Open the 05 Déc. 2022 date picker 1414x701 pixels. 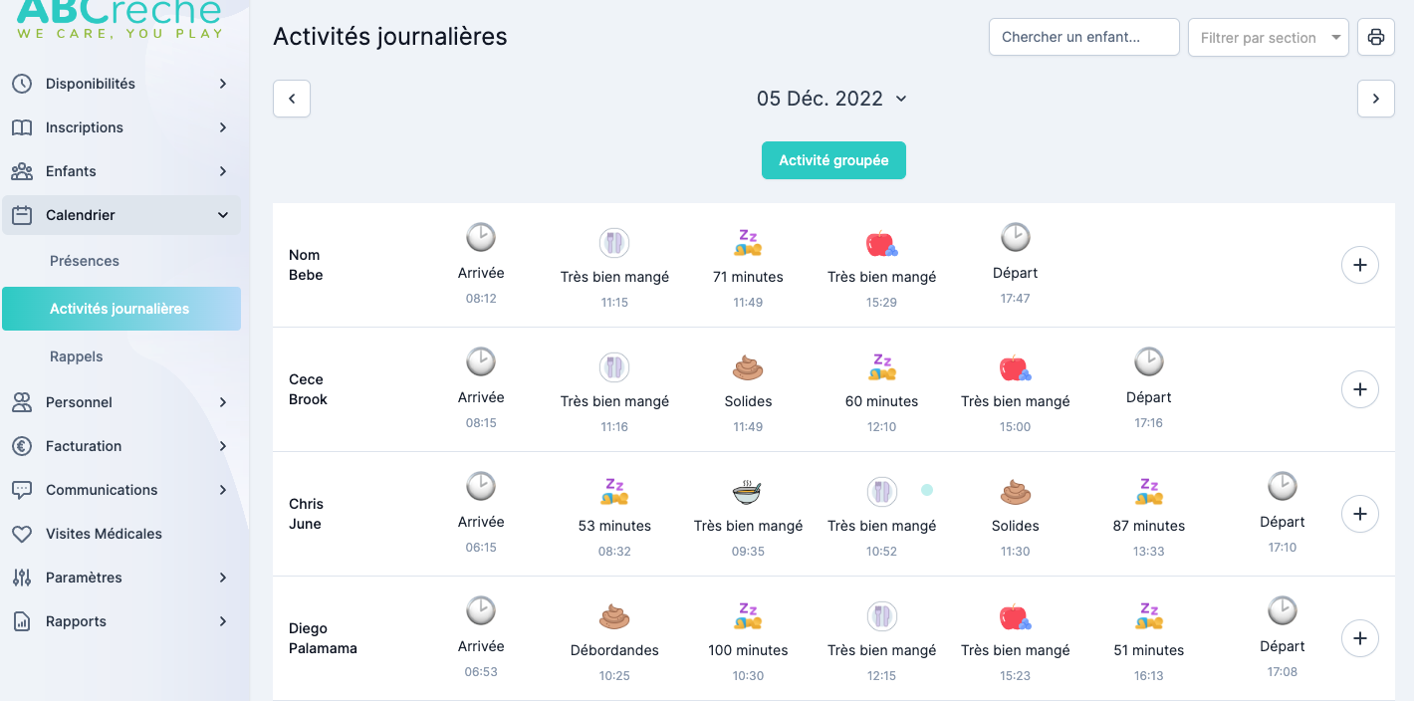[831, 99]
